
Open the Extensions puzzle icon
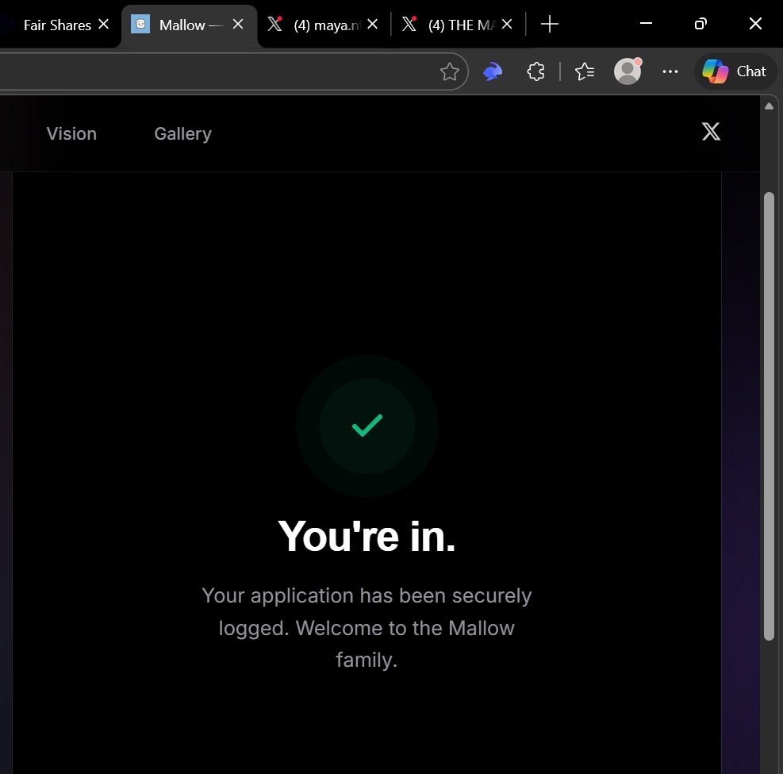click(x=535, y=71)
